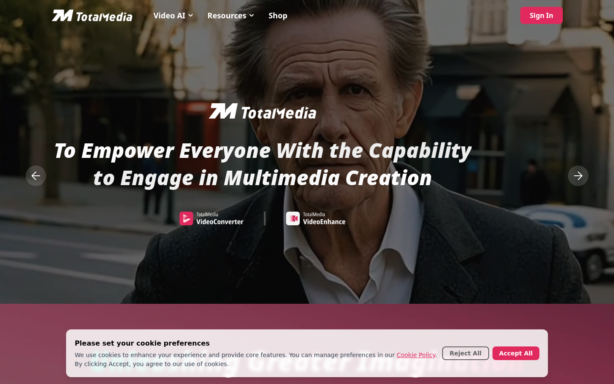Go to the Shop page

[x=278, y=15]
